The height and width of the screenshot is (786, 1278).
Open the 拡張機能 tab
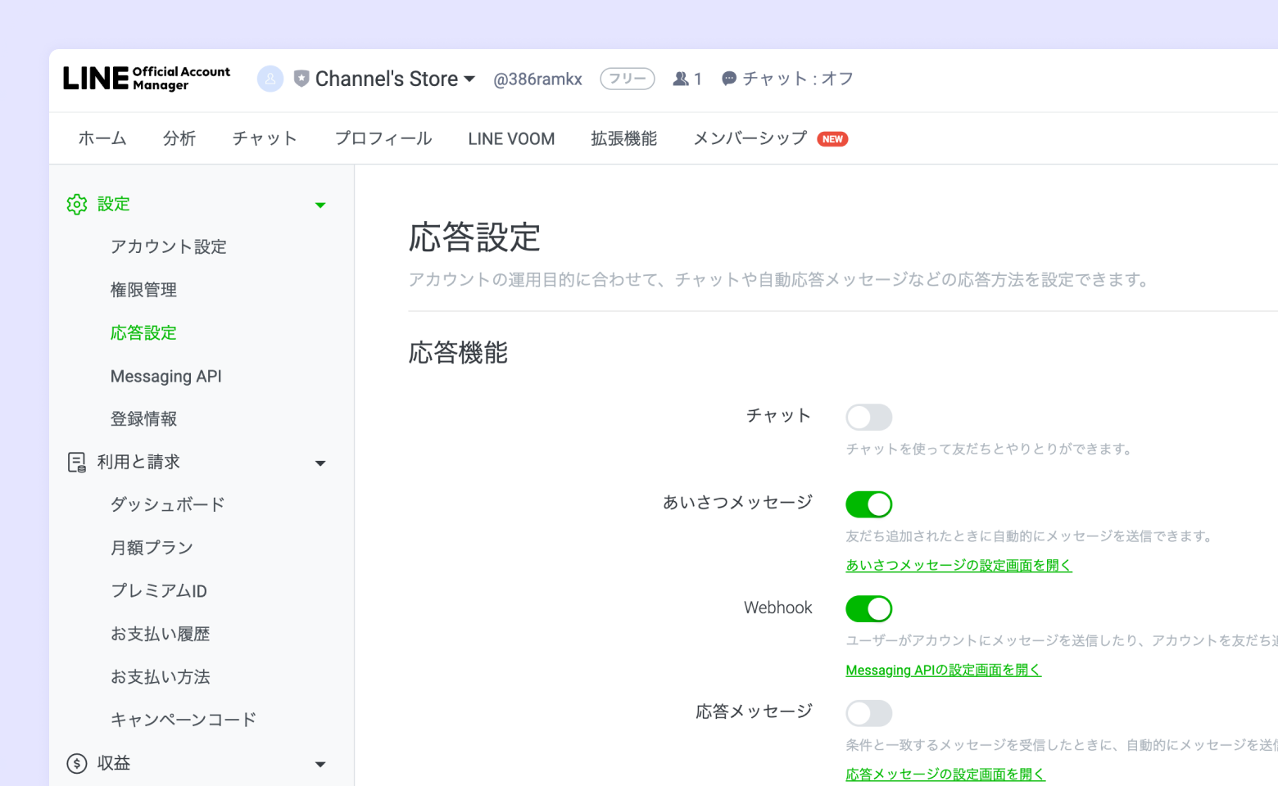point(624,138)
